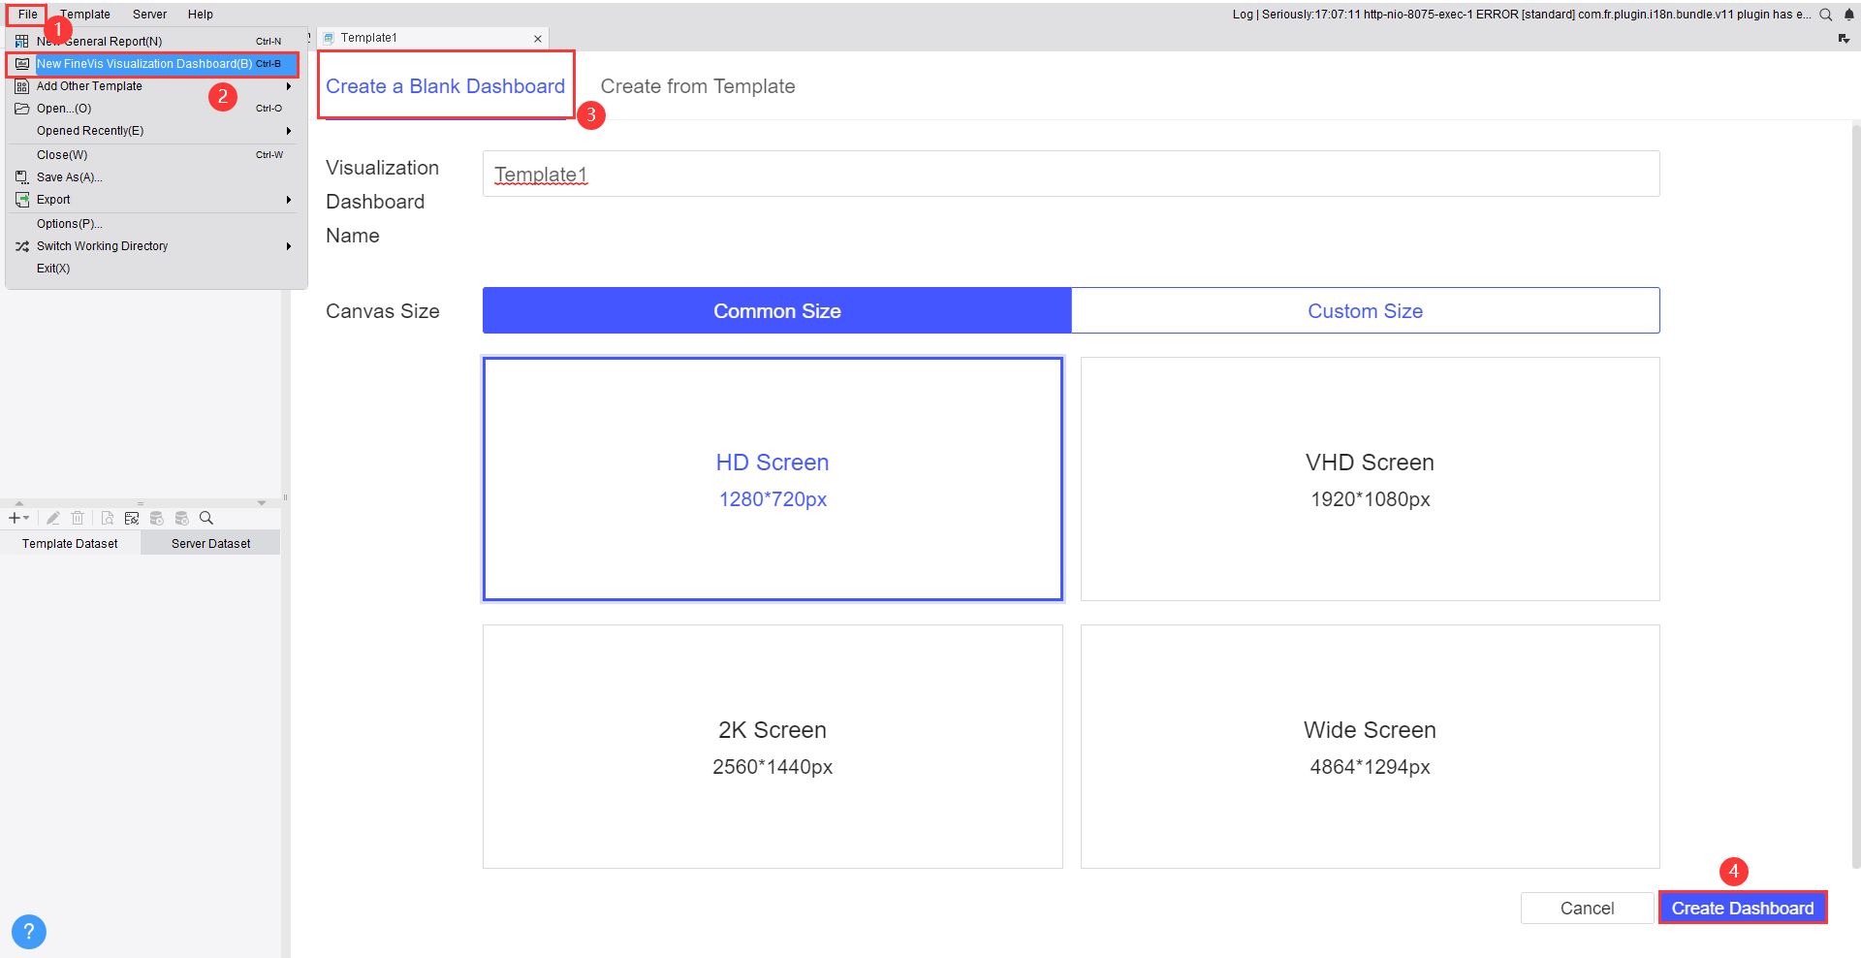Add a new dataset with the plus icon
Viewport: 1861px width, 958px height.
13,518
